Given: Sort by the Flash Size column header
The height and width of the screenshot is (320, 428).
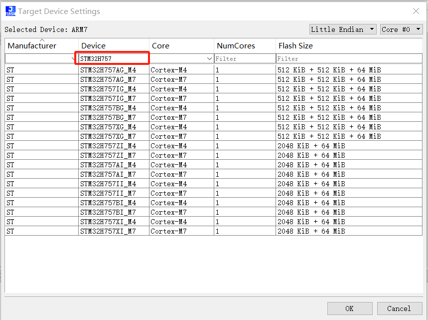Looking at the screenshot, I should pos(349,45).
